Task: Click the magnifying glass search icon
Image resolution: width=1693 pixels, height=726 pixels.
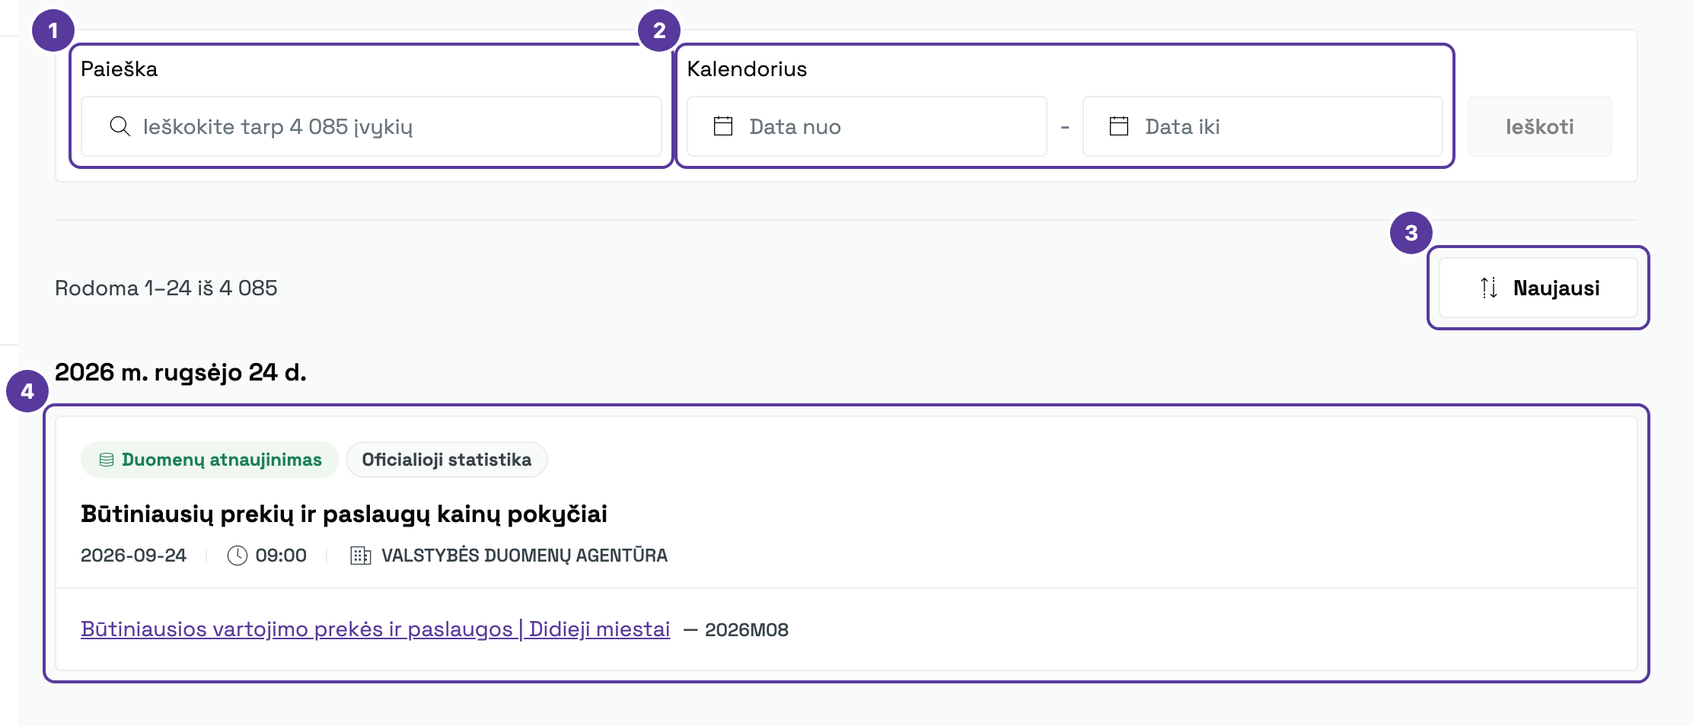Action: tap(120, 126)
